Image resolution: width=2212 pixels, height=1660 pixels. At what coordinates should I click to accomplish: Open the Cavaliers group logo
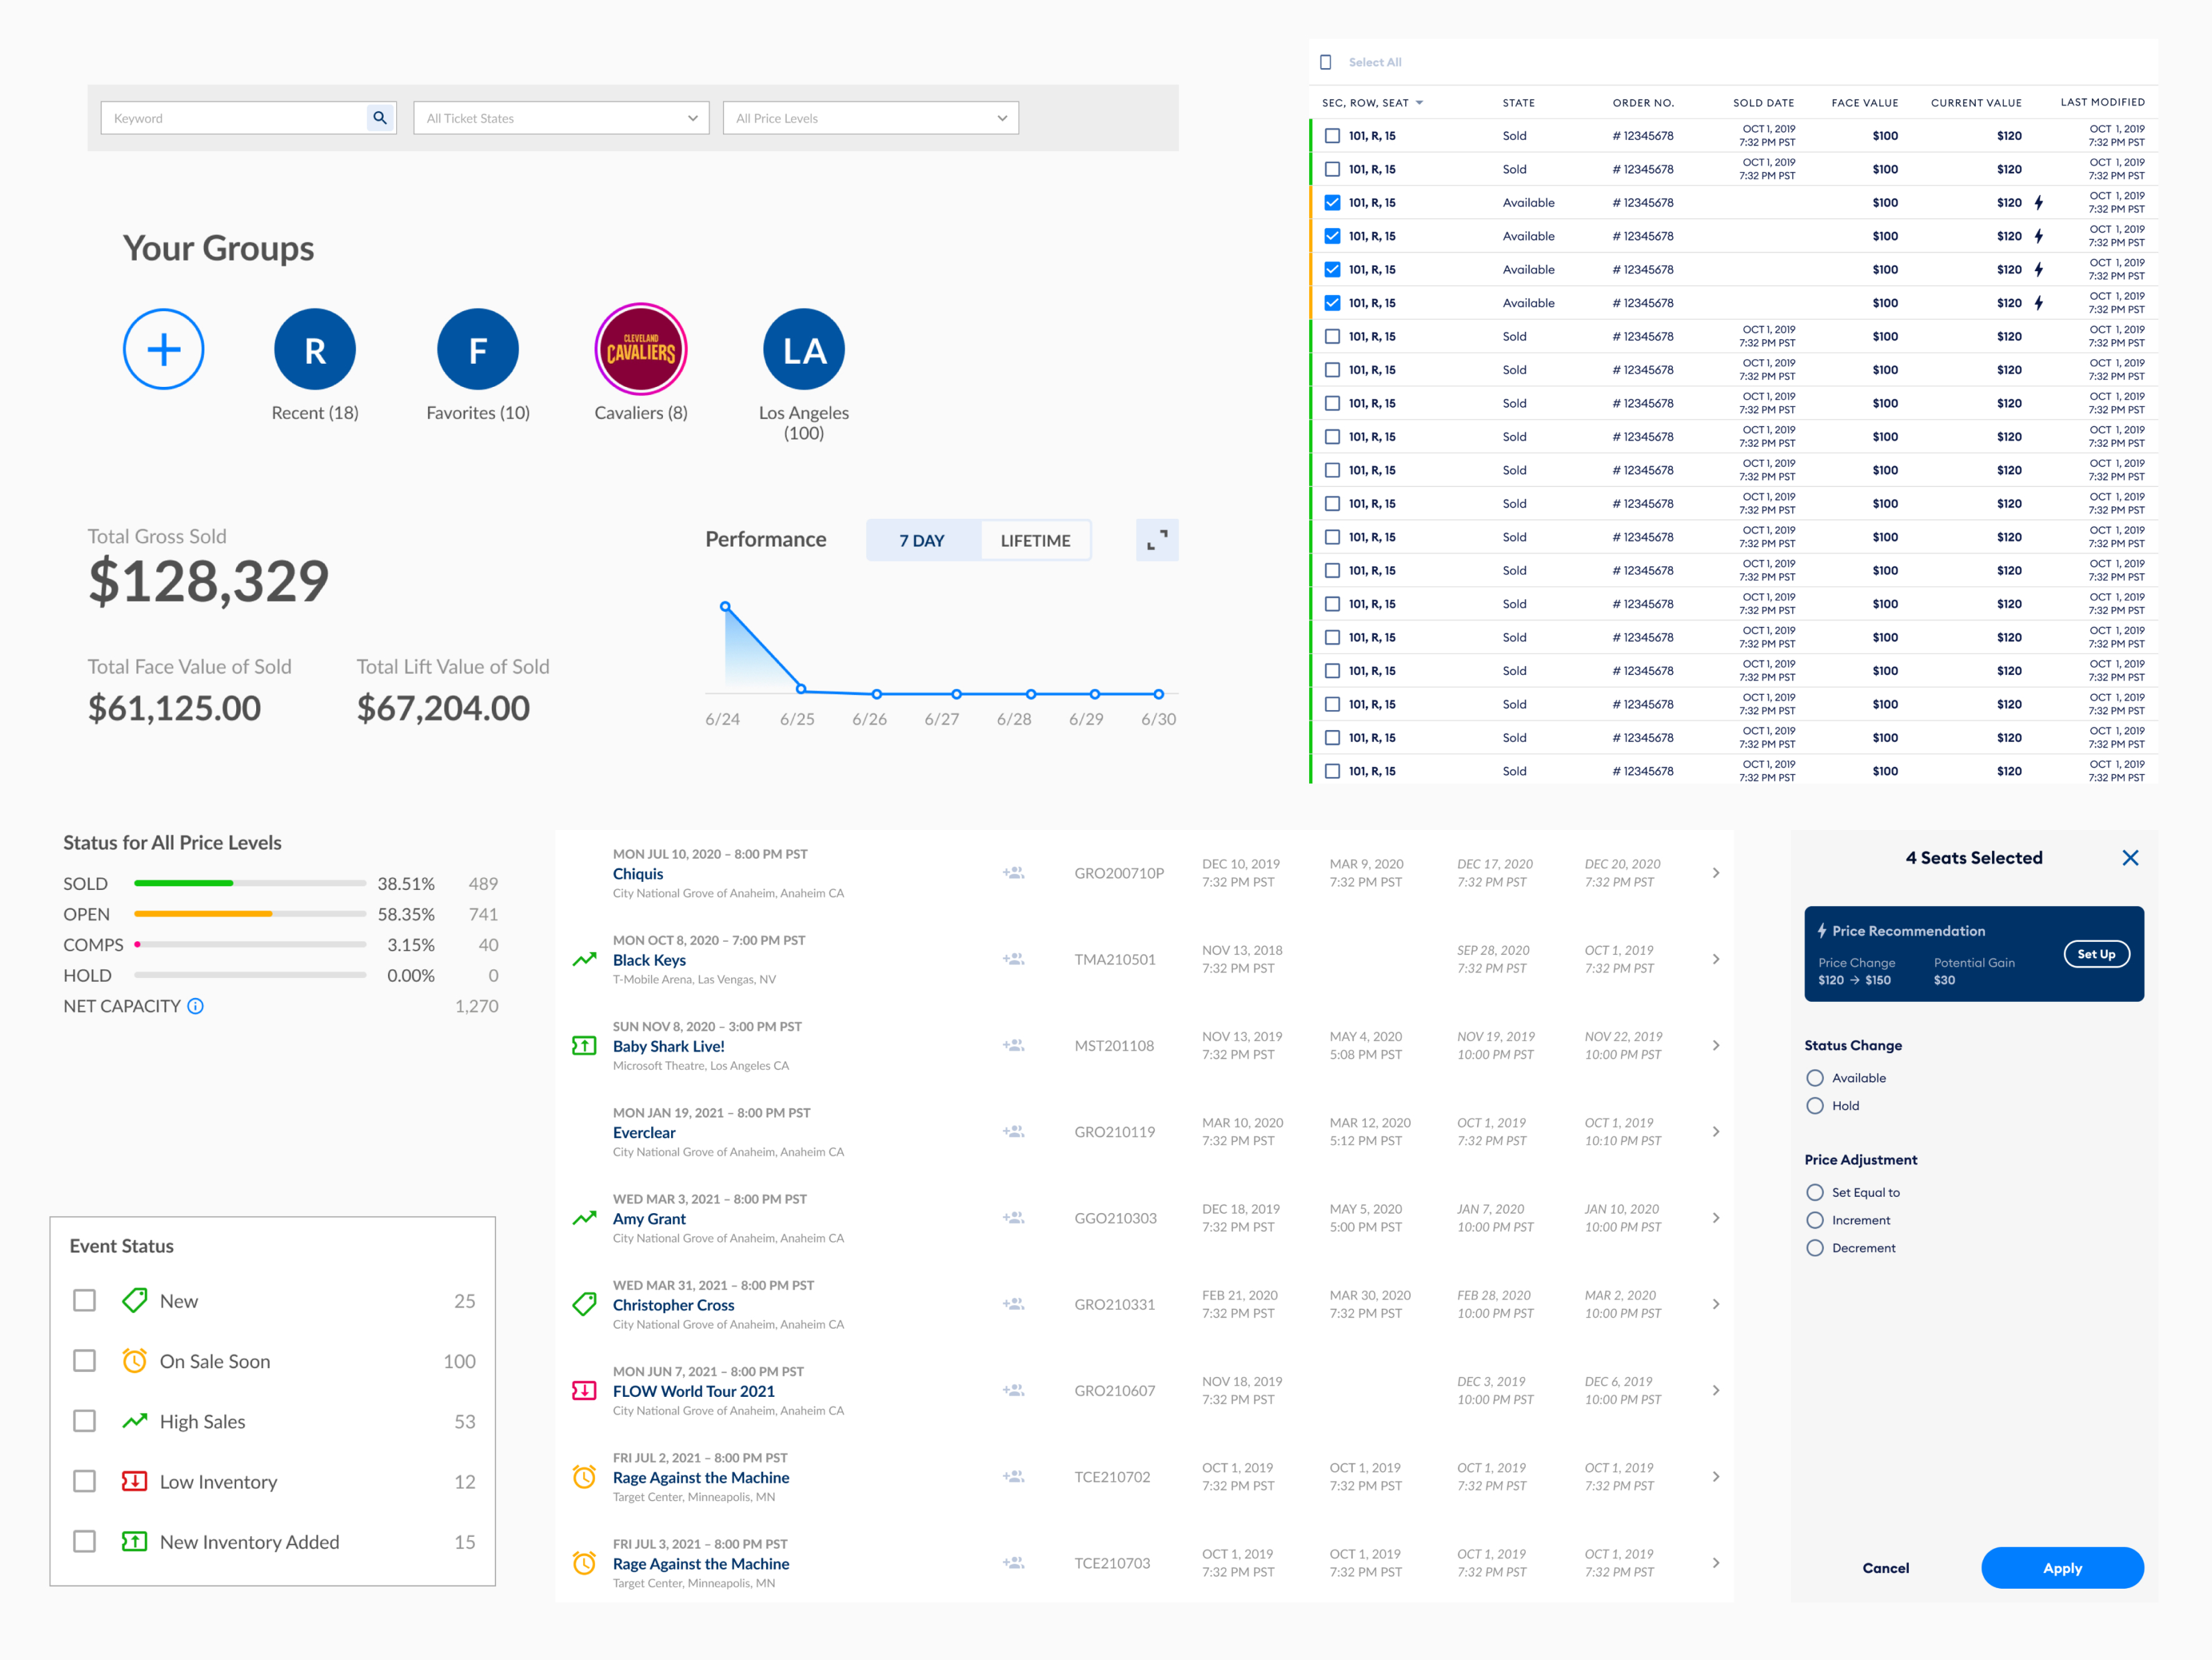click(641, 349)
